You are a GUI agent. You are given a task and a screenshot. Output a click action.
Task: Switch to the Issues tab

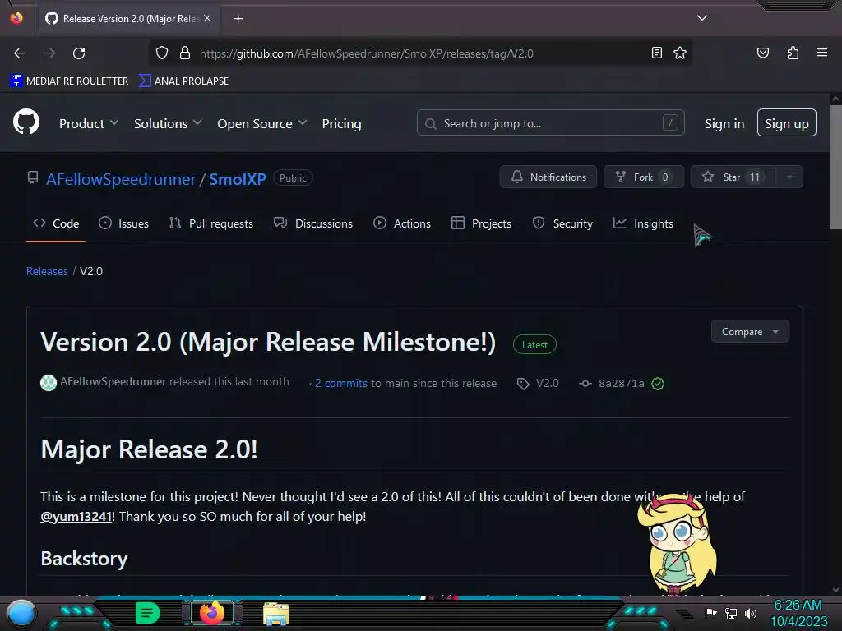124,223
